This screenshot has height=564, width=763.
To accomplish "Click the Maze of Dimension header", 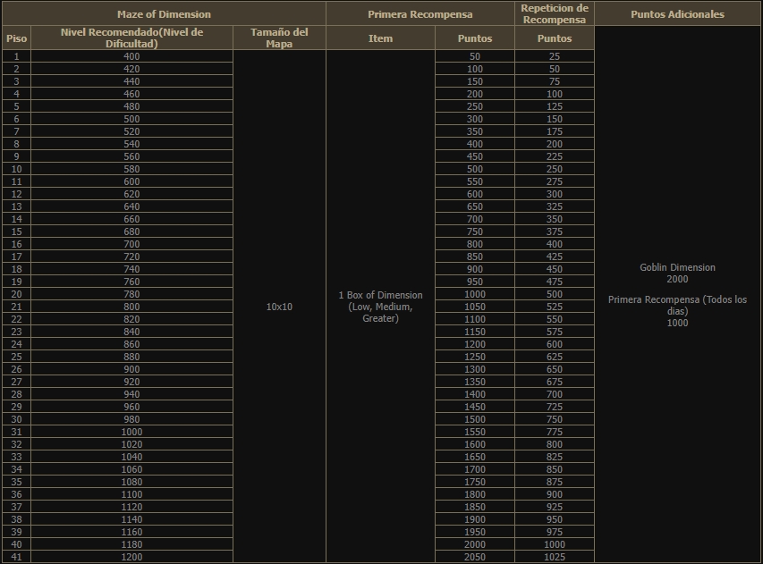I will click(x=164, y=14).
